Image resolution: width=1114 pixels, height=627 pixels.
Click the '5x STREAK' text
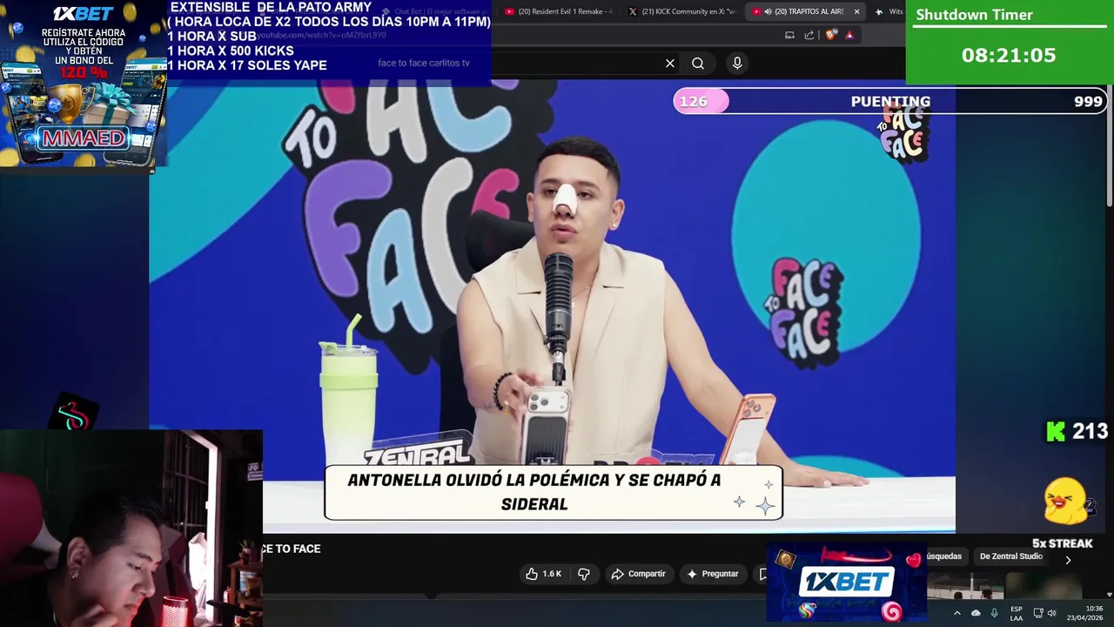1062,543
